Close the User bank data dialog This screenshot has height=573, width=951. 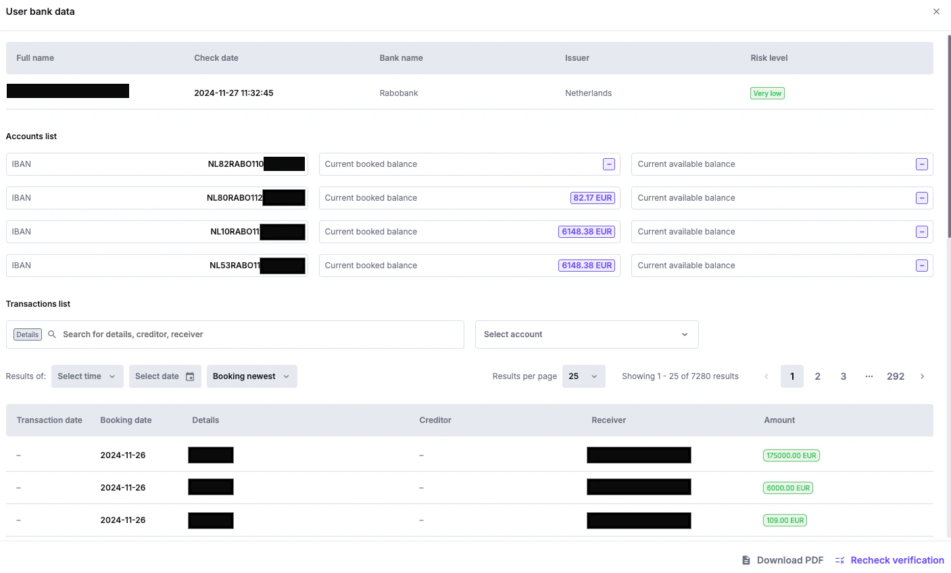(936, 11)
